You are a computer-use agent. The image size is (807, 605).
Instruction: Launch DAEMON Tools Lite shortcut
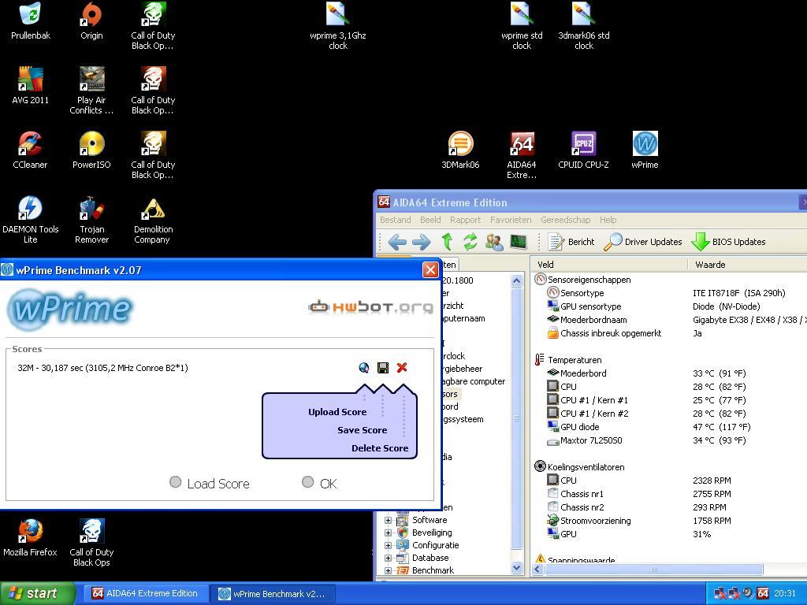31,220
